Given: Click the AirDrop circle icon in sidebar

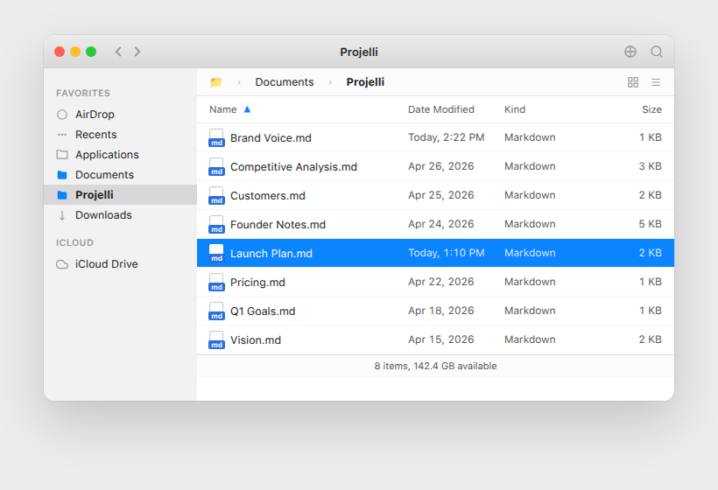Looking at the screenshot, I should pos(62,115).
